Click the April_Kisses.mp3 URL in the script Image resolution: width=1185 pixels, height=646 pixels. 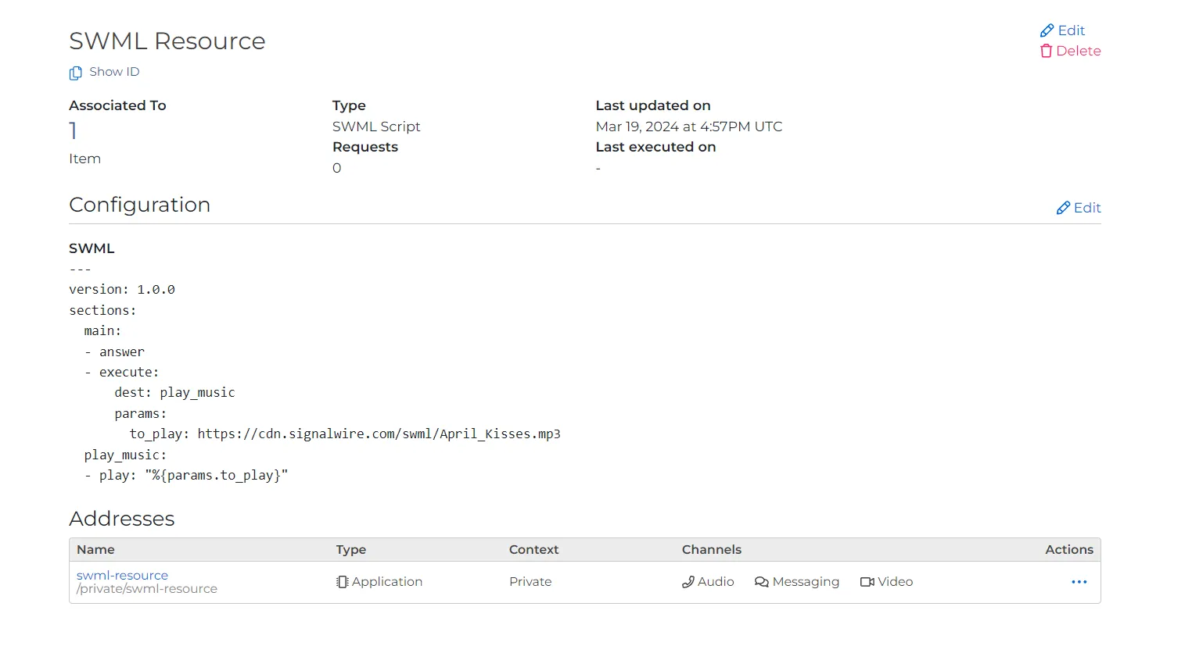(379, 434)
